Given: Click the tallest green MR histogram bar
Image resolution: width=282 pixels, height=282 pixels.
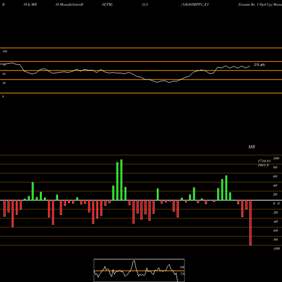Looking at the screenshot, I should (121, 180).
